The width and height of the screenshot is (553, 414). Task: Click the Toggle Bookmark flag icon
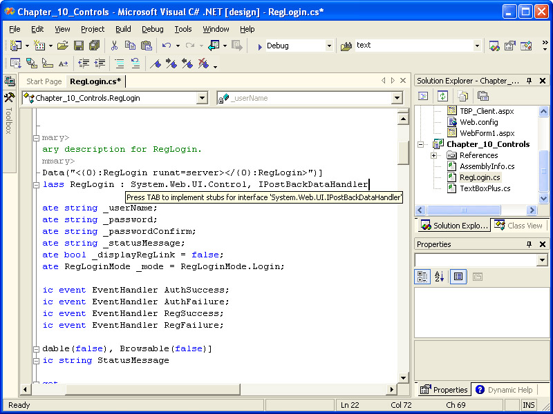click(x=156, y=63)
